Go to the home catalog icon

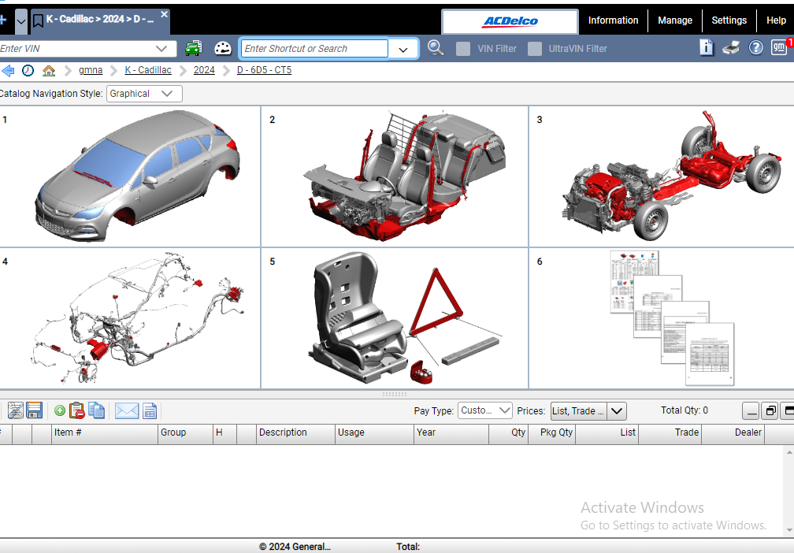click(x=49, y=71)
